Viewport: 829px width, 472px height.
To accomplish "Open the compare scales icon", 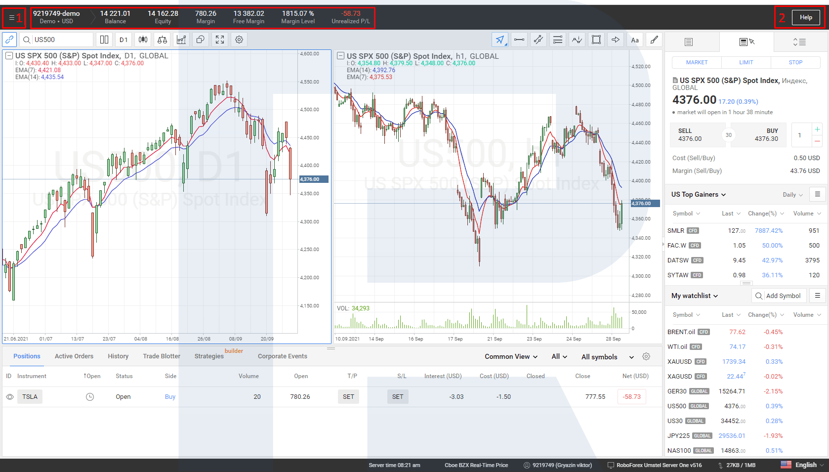I will pyautogui.click(x=162, y=40).
